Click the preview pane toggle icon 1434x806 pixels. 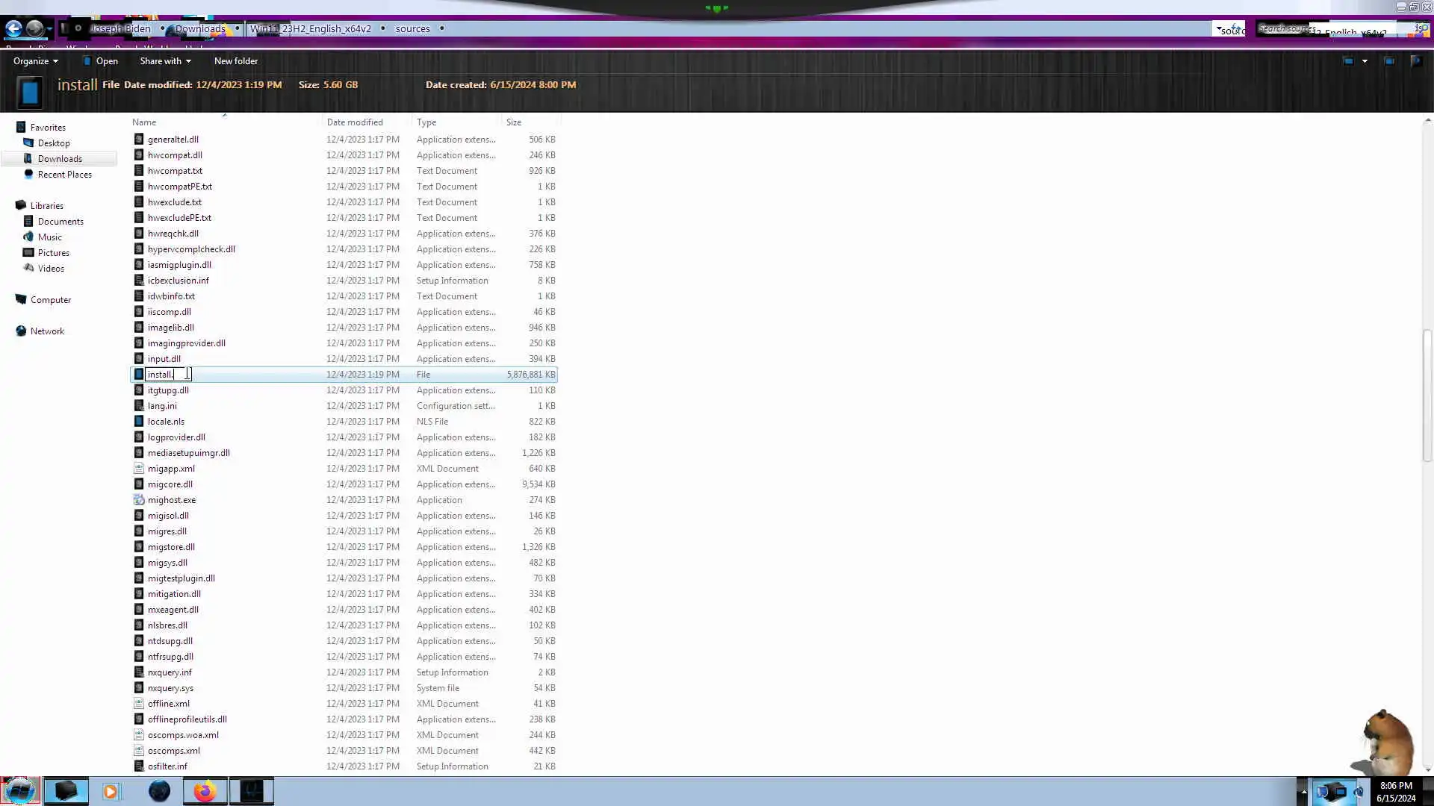tap(1388, 61)
